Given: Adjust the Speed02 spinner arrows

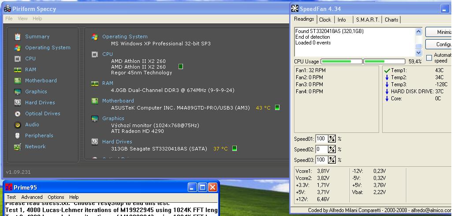Looking at the screenshot, I should (332, 149).
